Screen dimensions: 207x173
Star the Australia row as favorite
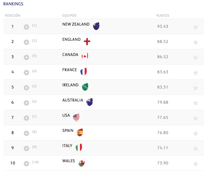196,103
